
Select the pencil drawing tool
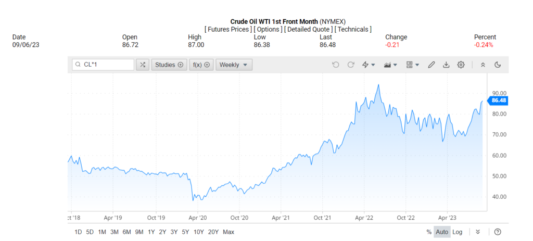(x=432, y=65)
